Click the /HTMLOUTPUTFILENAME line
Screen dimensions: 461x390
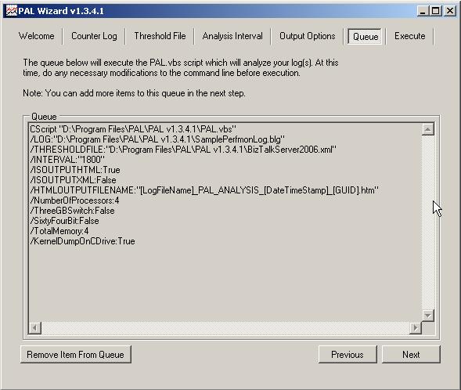point(204,190)
